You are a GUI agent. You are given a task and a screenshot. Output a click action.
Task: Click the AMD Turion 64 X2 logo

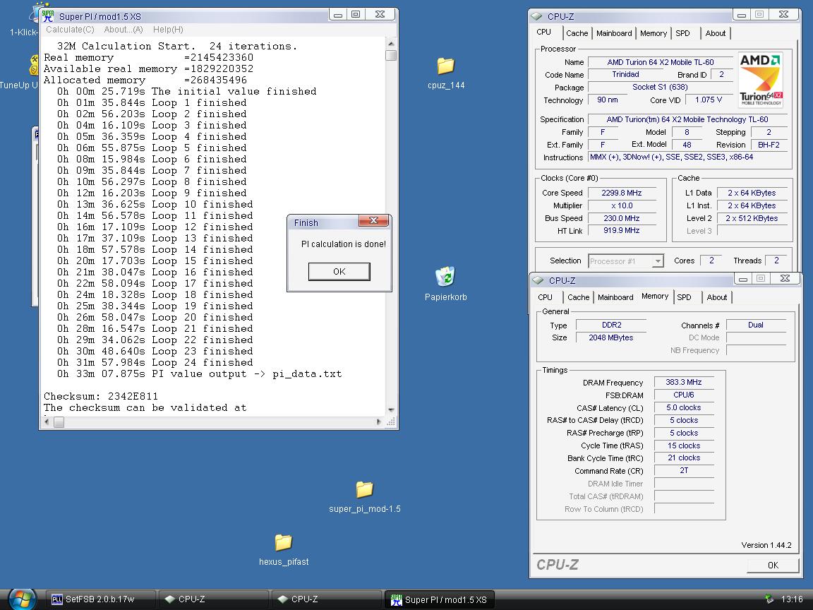pos(760,80)
